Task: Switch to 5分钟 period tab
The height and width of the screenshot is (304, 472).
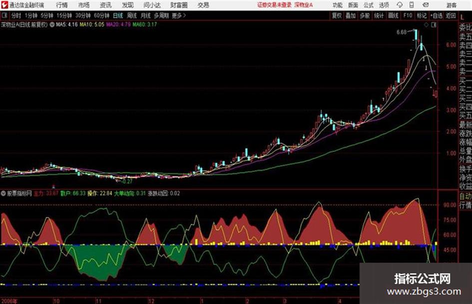Action: [46, 15]
